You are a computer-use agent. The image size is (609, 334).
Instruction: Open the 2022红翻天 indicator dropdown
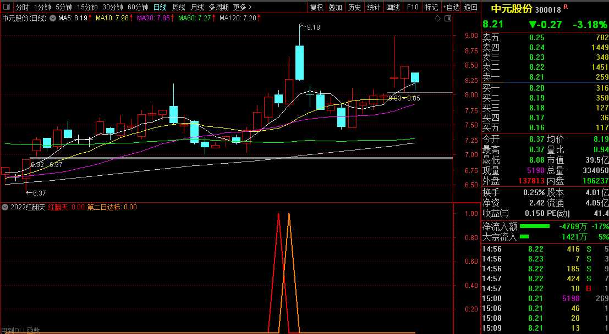[x=5, y=207]
